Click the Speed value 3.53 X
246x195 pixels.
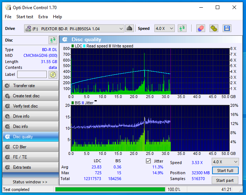(197, 163)
